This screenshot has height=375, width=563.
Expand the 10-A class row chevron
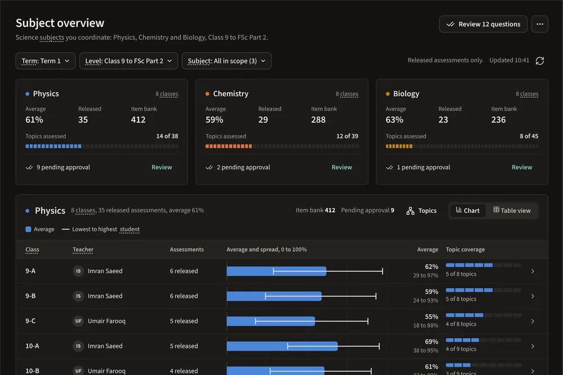coord(533,346)
